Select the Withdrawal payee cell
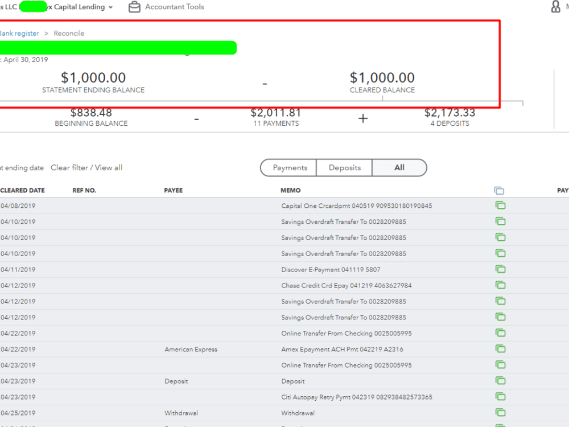The width and height of the screenshot is (569, 427). (181, 413)
